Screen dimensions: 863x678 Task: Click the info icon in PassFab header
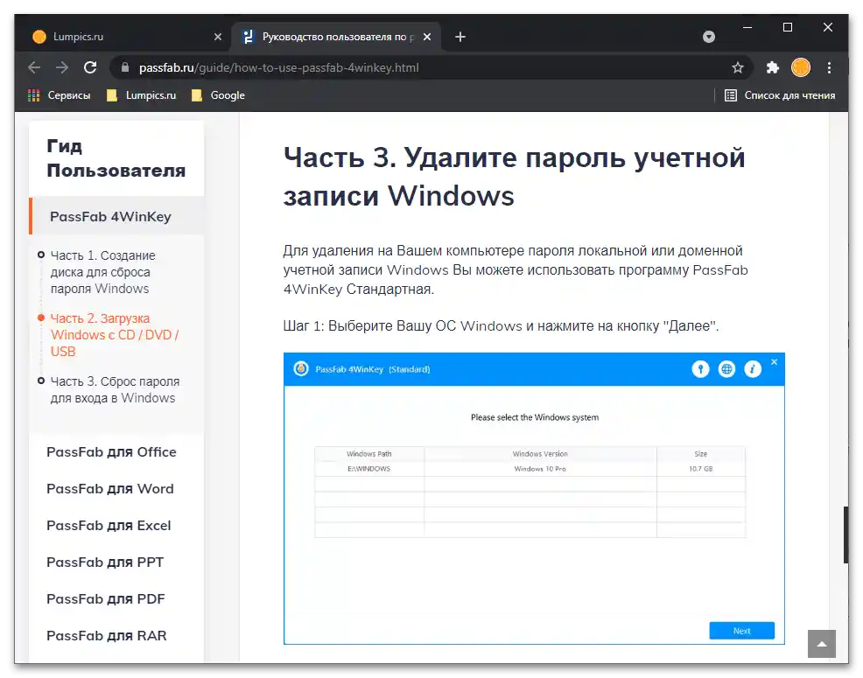pos(753,368)
